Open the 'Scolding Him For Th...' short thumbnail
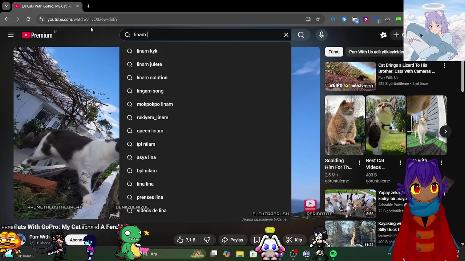This screenshot has height=261, width=465. click(345, 125)
